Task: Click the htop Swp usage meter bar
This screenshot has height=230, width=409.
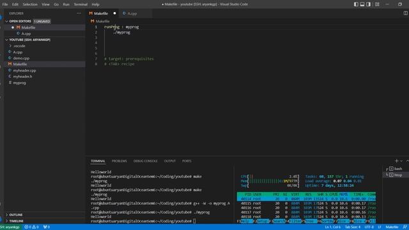Action: click(270, 185)
